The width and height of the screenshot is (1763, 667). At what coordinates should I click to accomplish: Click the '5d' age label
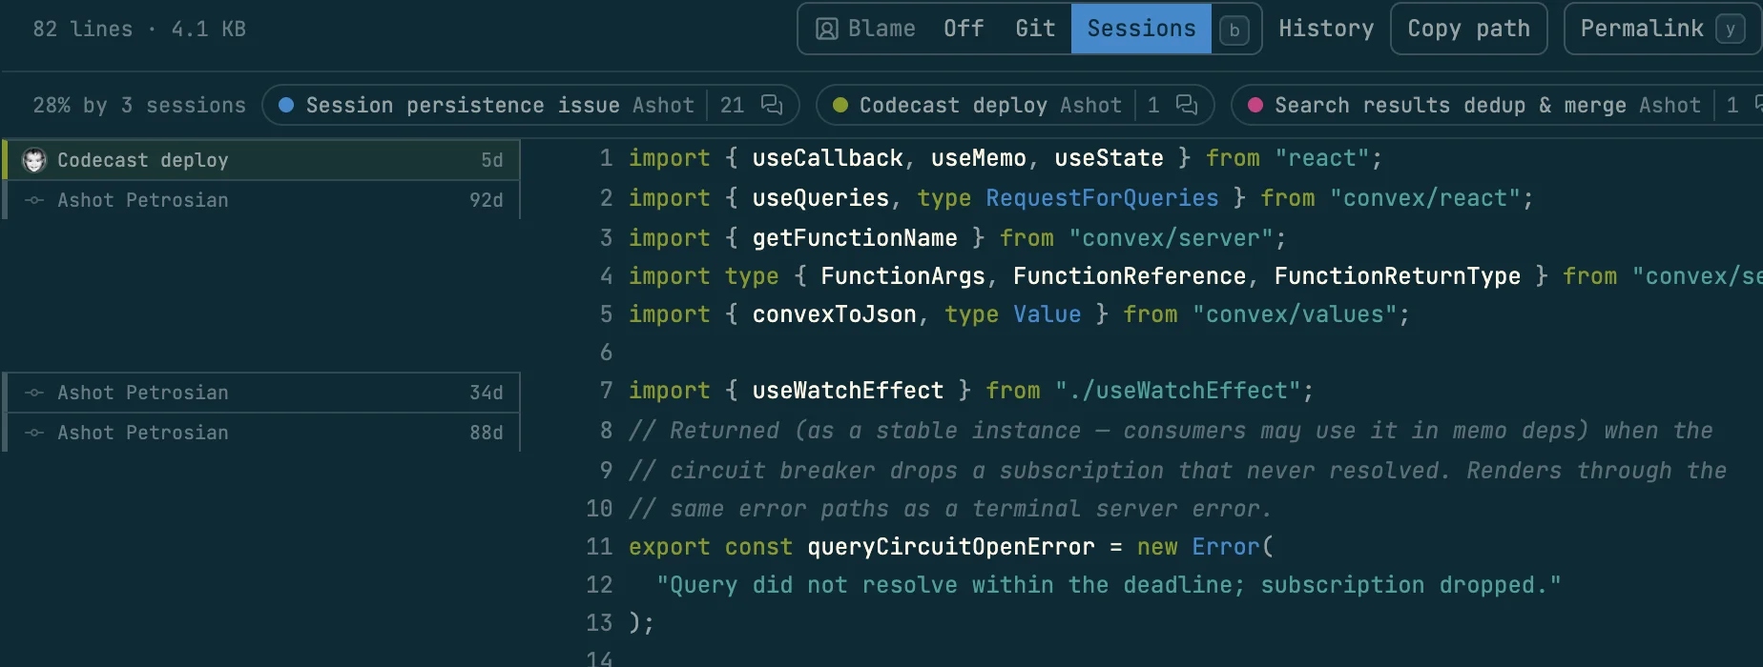coord(491,160)
